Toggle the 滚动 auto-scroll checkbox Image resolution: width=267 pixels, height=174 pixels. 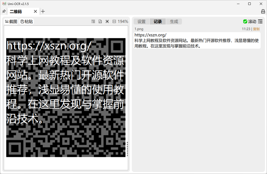tap(250, 21)
